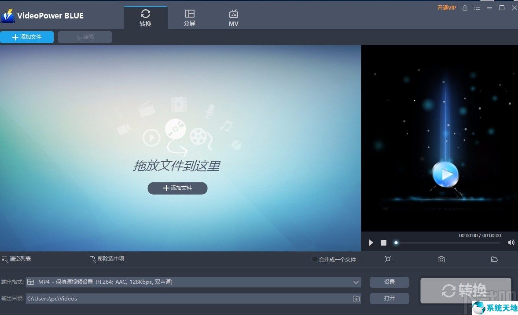Switch to the 分屏 tab
This screenshot has height=315, width=518.
[189, 17]
